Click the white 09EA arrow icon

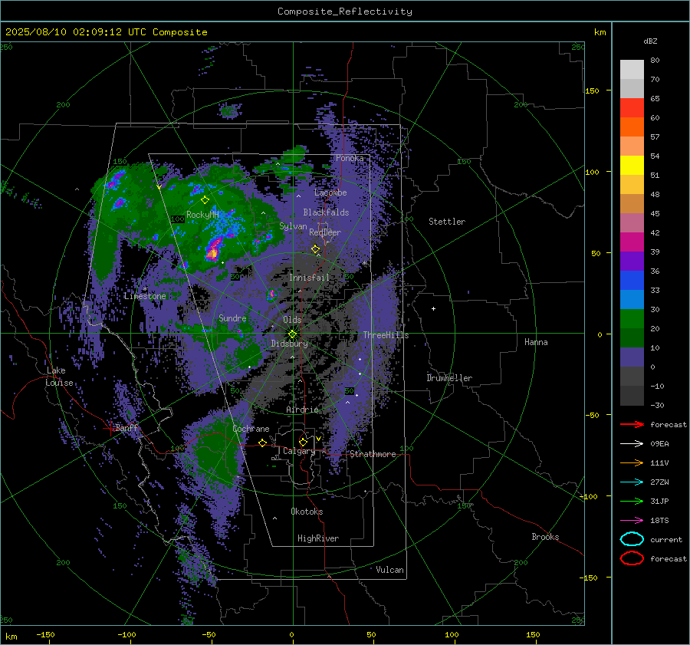tap(632, 444)
